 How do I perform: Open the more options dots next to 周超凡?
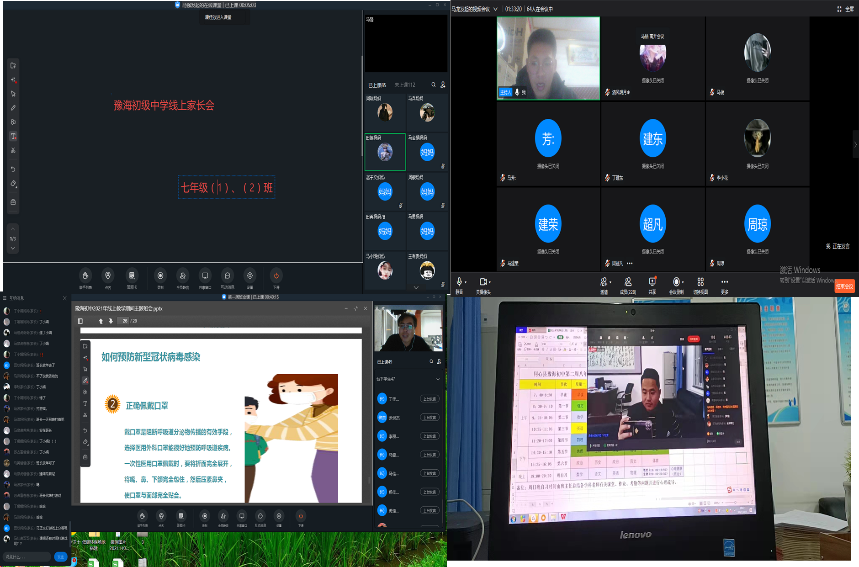[630, 263]
